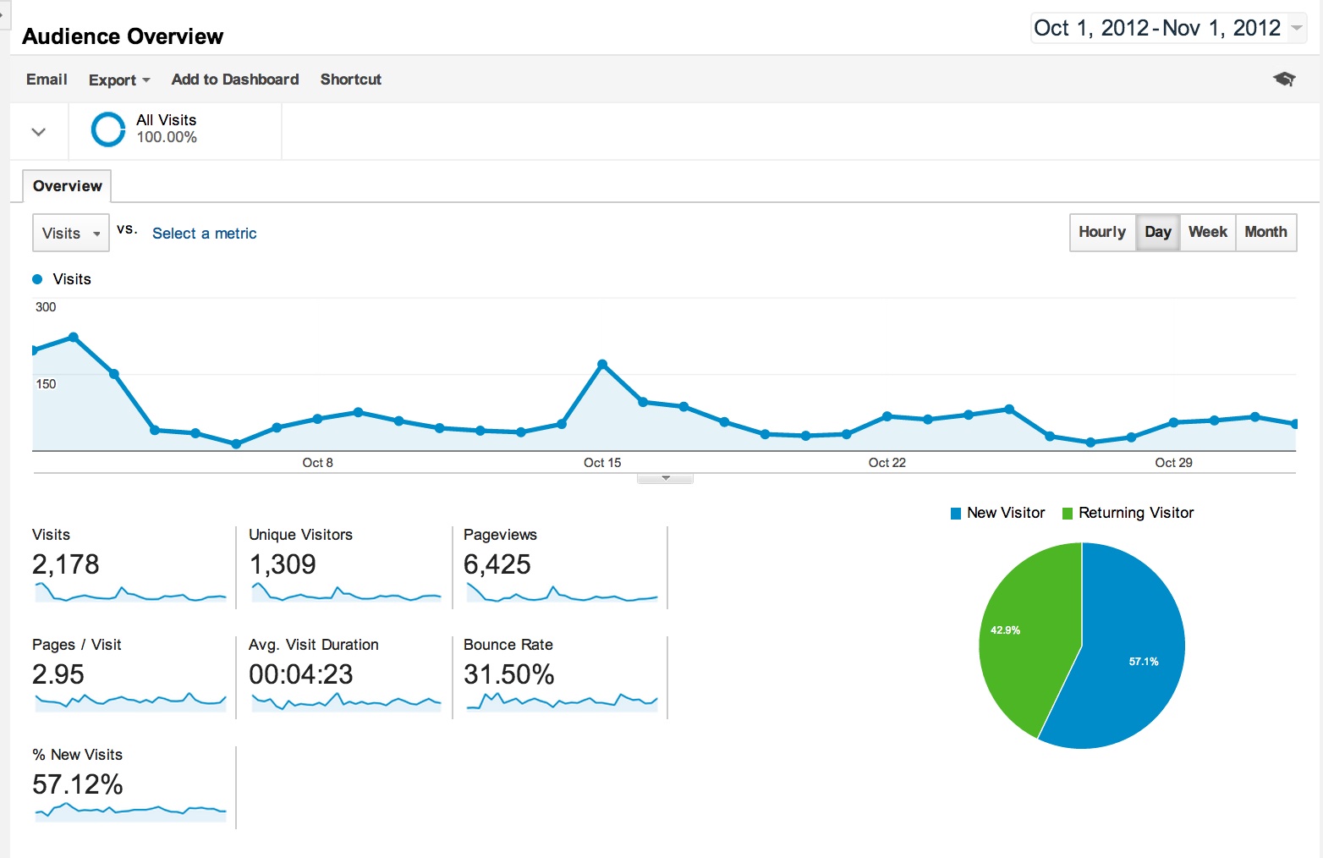Click Add to Dashboard
Screen dimensions: 1323x858
click(234, 80)
